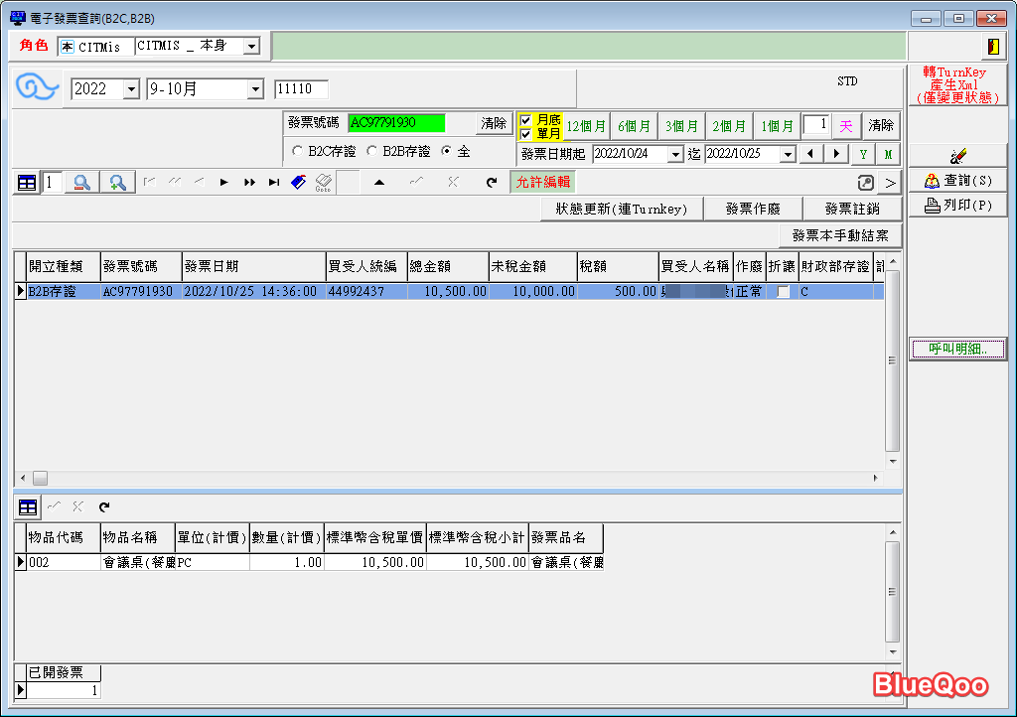This screenshot has width=1017, height=717.
Task: Select the B2B存證 invoice row AC97791930
Action: (x=138, y=292)
